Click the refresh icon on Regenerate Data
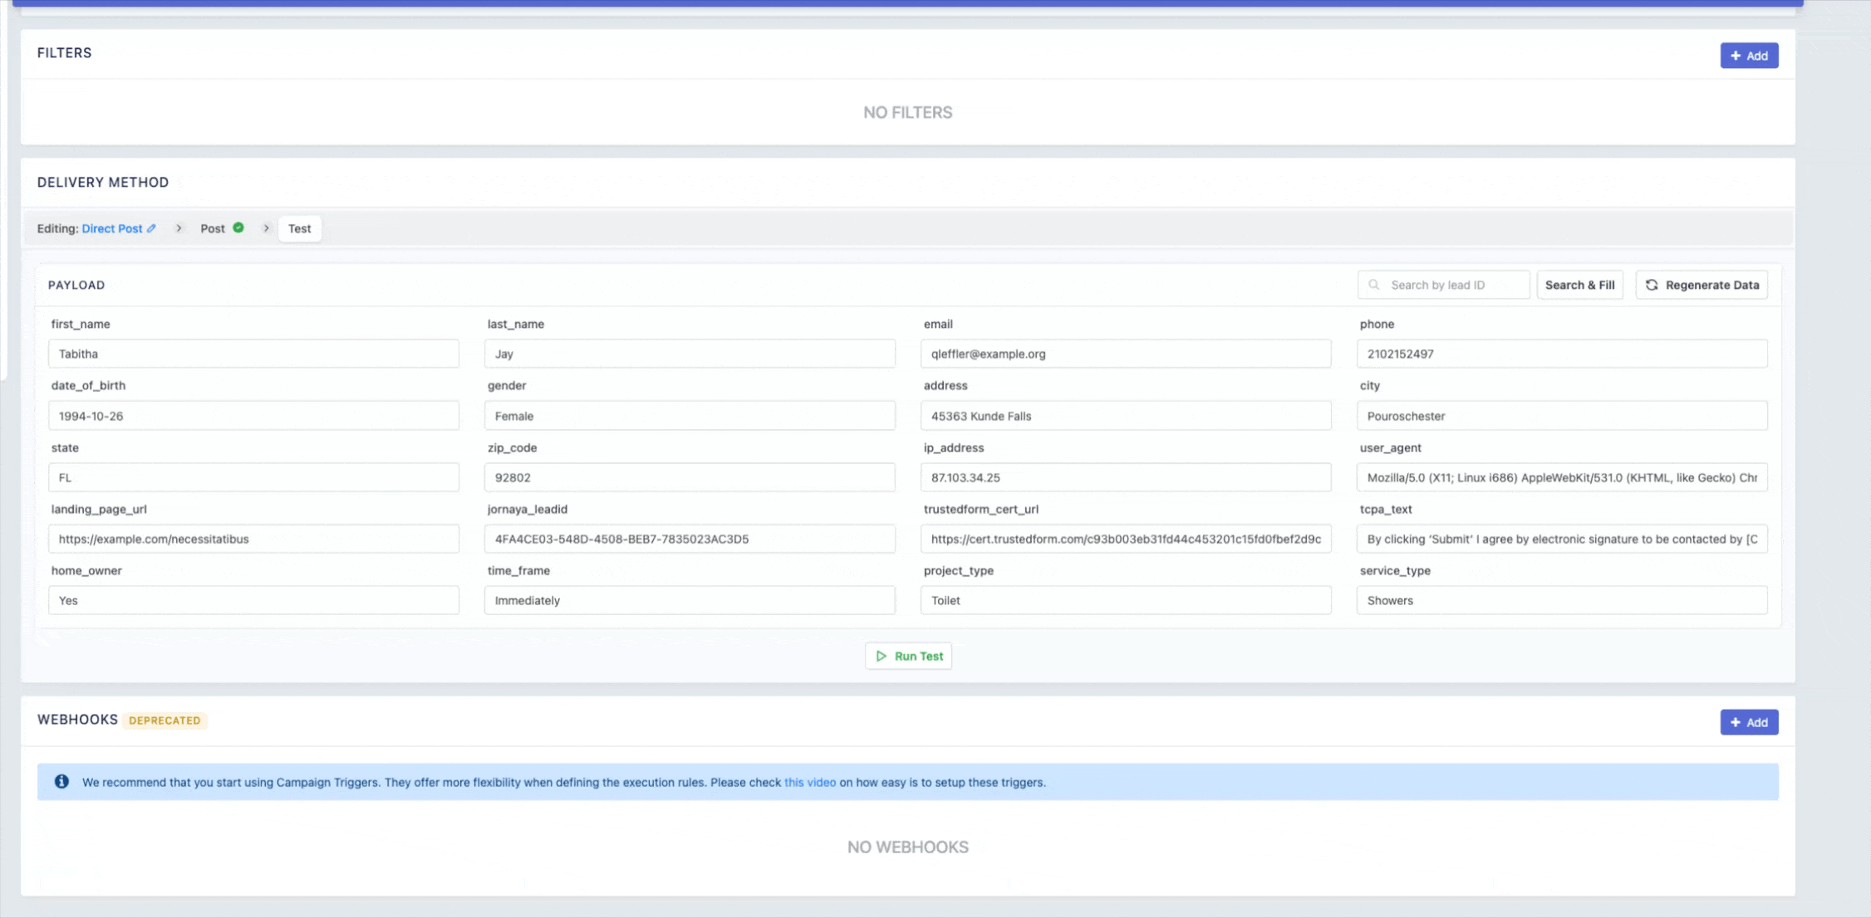The image size is (1871, 918). pyautogui.click(x=1652, y=285)
